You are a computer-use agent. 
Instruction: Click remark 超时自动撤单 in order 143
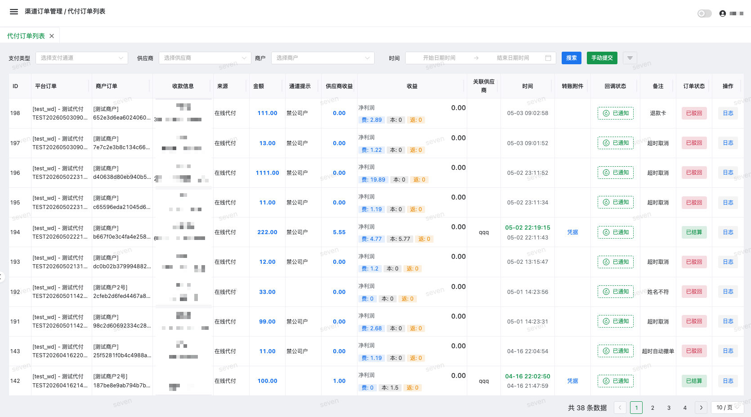658,351
